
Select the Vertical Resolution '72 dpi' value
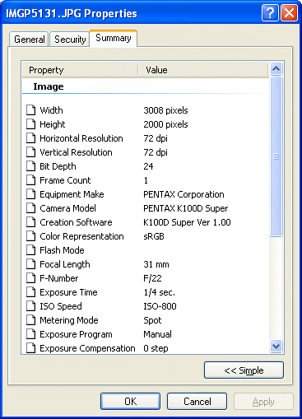[156, 152]
